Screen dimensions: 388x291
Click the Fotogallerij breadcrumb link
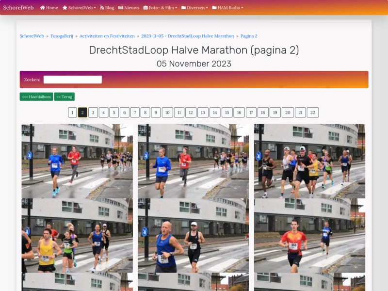(62, 36)
